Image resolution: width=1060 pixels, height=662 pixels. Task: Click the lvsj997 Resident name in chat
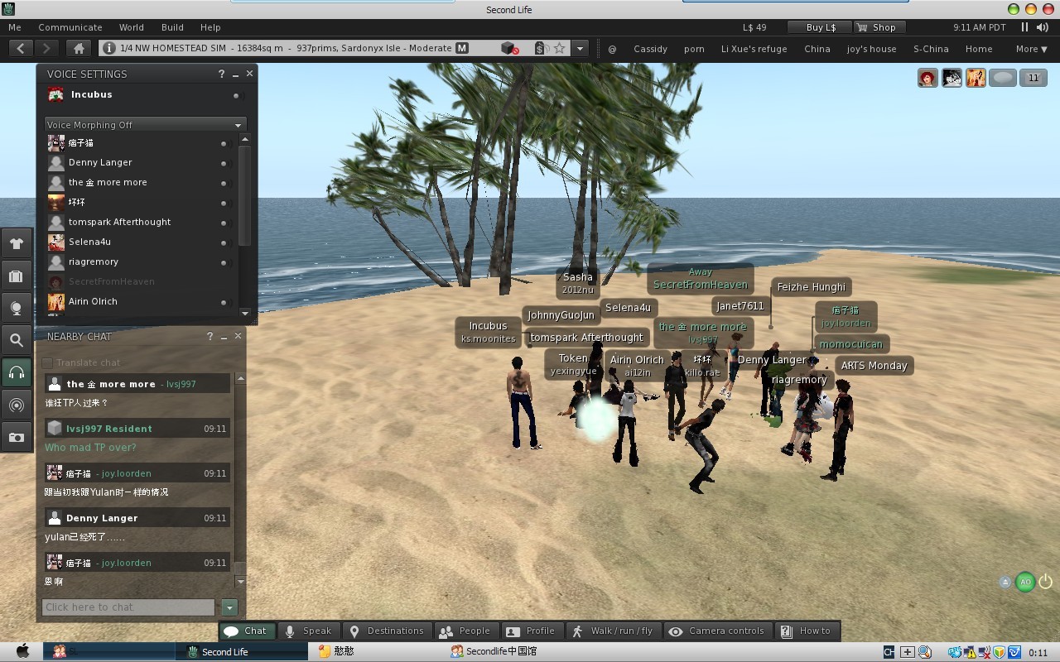tap(109, 429)
